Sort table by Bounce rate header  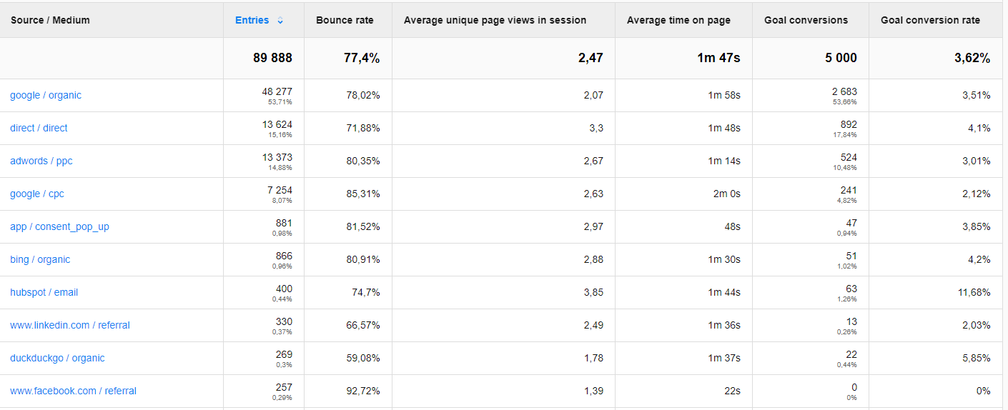tap(345, 20)
